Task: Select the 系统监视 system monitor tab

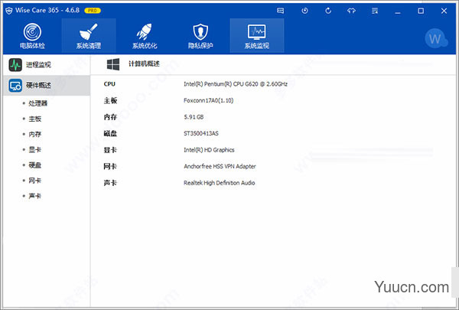Action: coord(257,36)
